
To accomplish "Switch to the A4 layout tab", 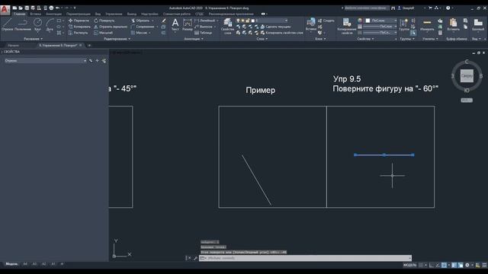I will point(25,264).
